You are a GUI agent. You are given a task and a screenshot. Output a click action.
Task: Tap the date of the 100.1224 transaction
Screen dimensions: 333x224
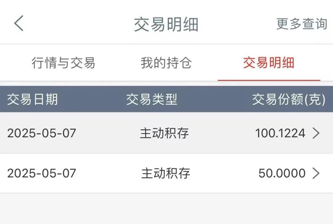[x=42, y=133]
